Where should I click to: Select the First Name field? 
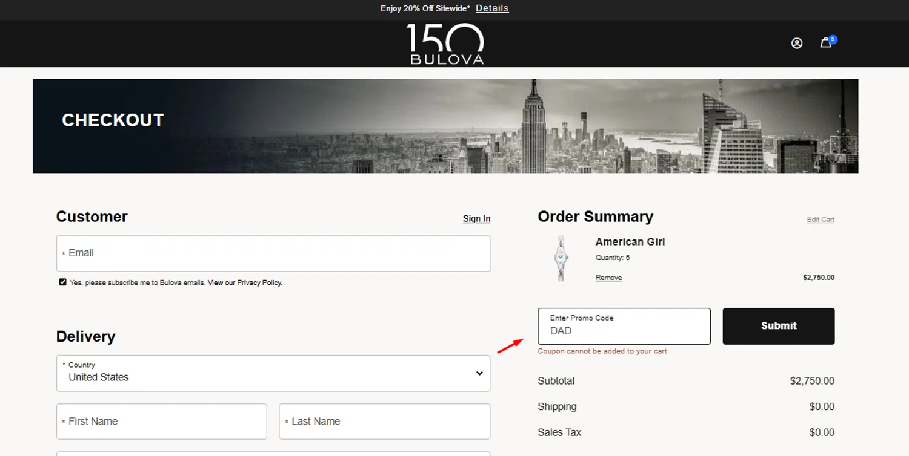tap(162, 422)
